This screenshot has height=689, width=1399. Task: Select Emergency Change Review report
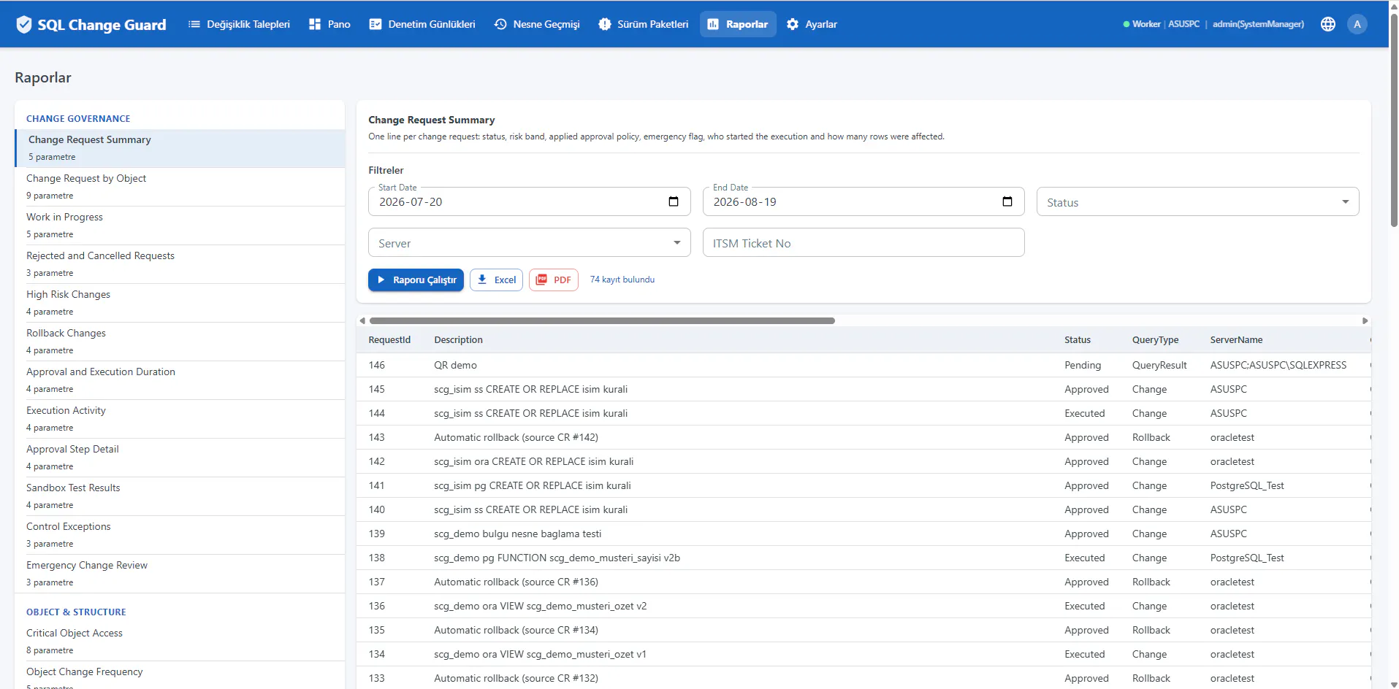pos(180,574)
